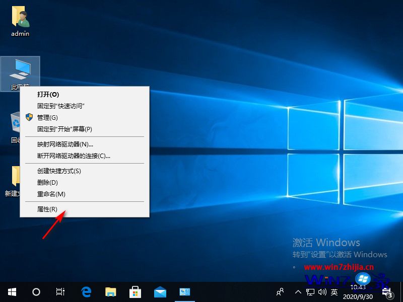
Task: Choose 断开网络驱动器的连接(C)... entry
Action: (x=85, y=156)
